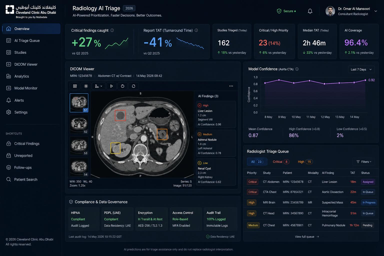Click the Critical Findings shortcut icon
Viewport: 384px width, 256px height.
pyautogui.click(x=8, y=143)
